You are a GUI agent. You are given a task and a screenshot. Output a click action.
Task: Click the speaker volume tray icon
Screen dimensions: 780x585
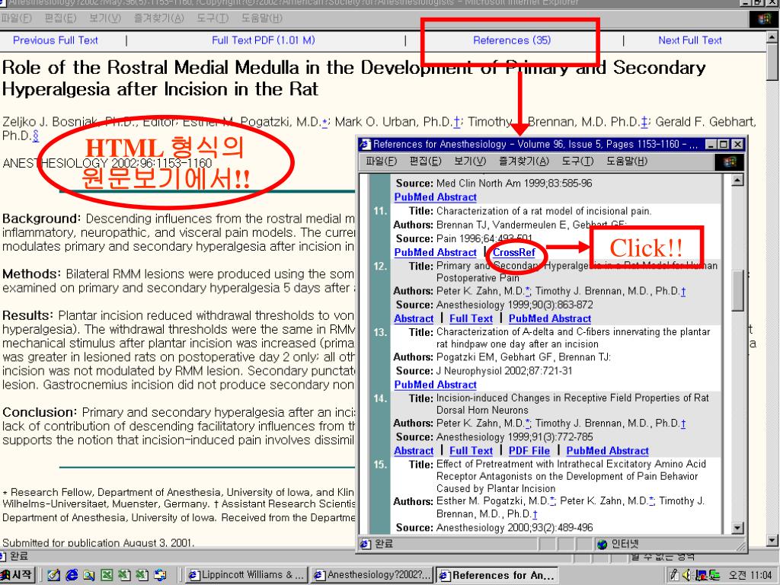click(688, 575)
